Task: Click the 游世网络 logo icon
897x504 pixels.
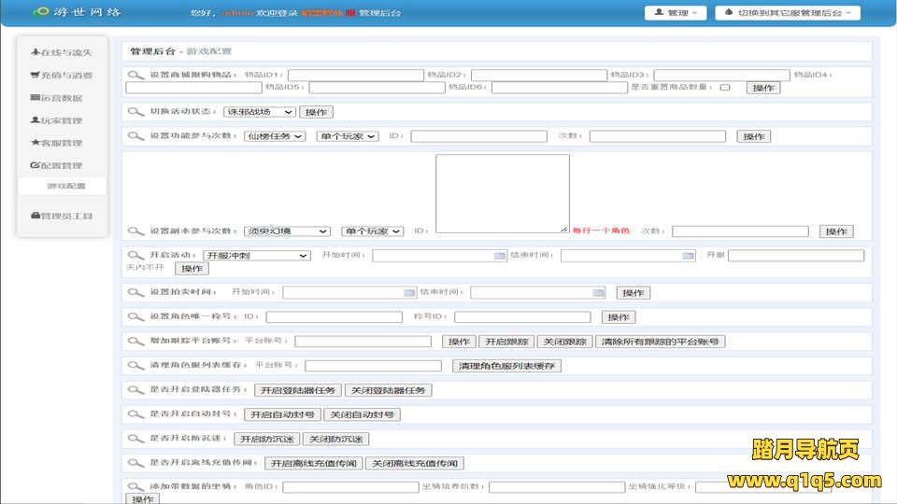Action: [x=40, y=13]
